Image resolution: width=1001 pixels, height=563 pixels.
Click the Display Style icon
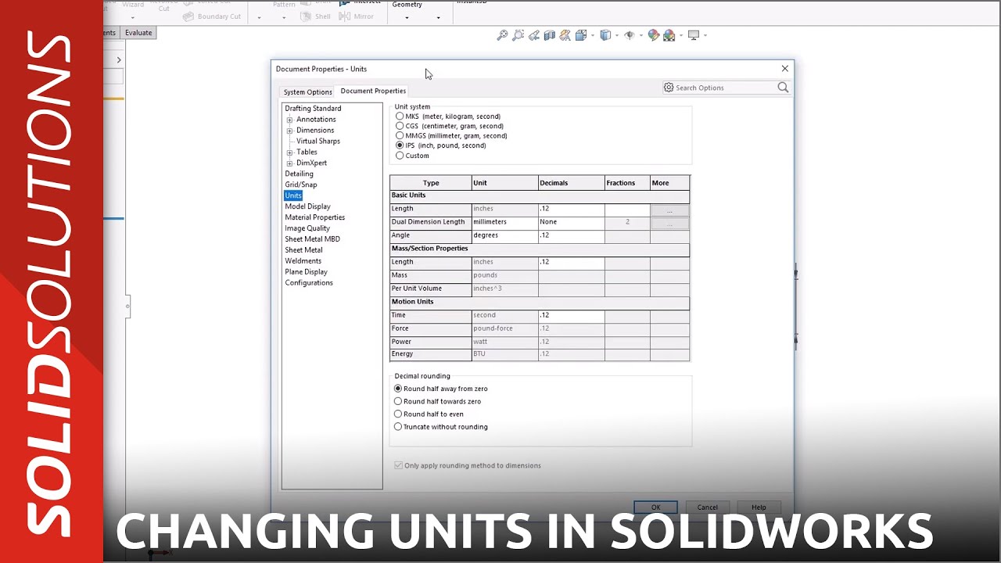pos(605,35)
